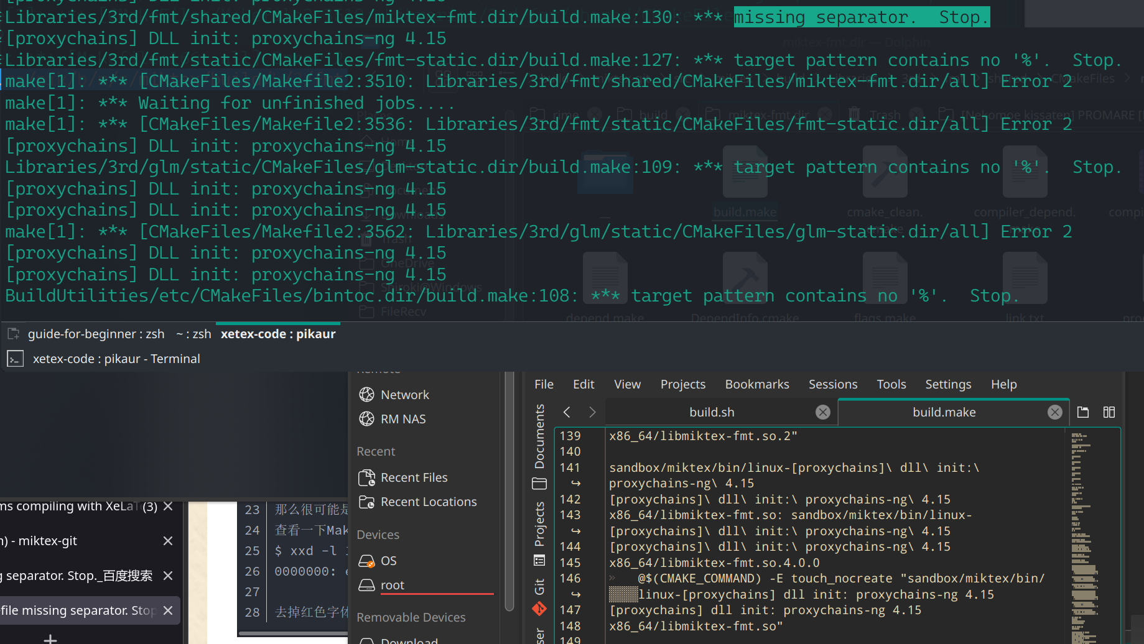
Task: Click the new terminal tab icon in Konsole
Action: [x=13, y=334]
